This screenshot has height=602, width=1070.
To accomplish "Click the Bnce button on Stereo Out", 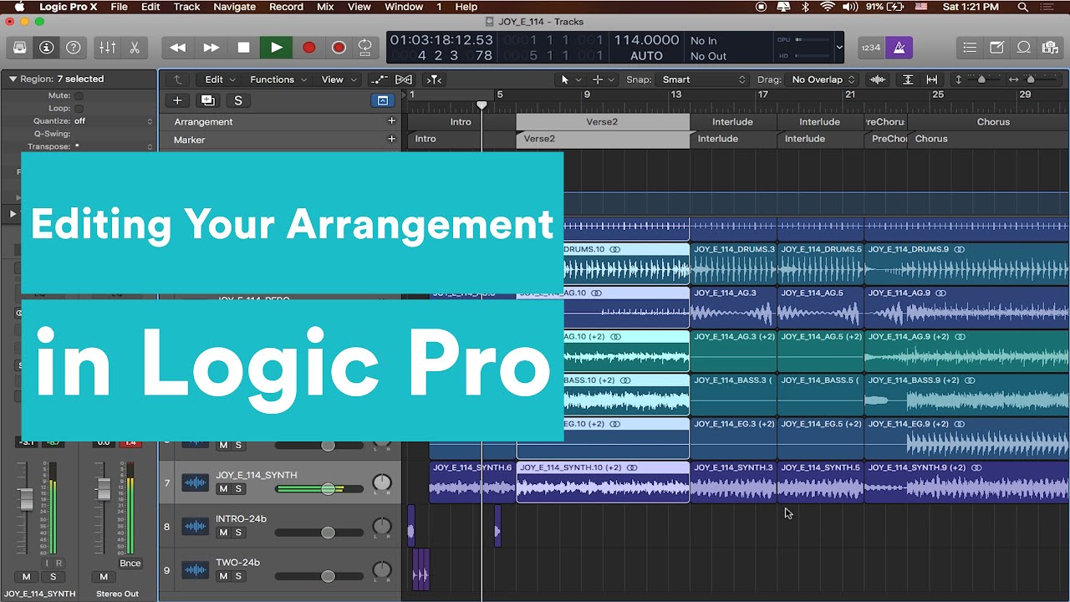I will point(130,563).
